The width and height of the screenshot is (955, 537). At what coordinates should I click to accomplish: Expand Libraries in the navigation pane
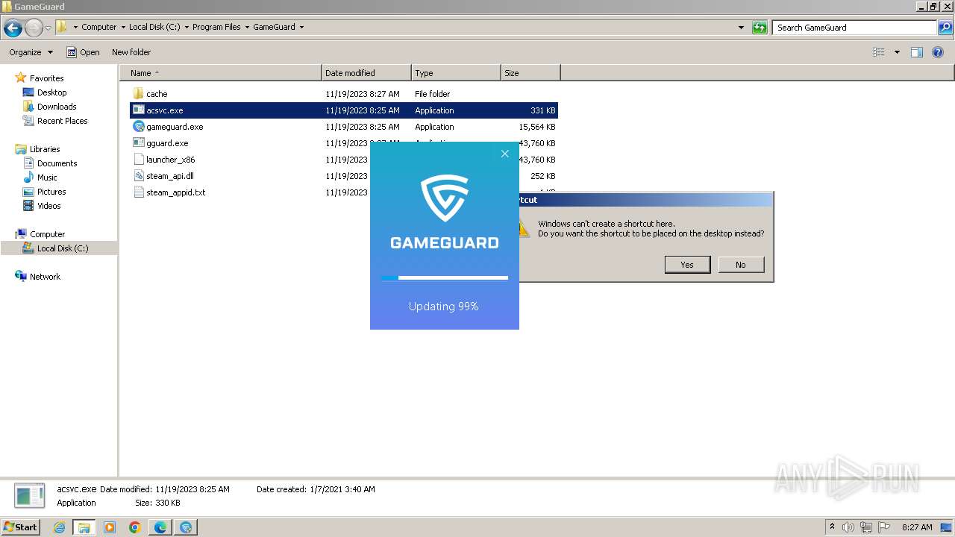pos(45,149)
